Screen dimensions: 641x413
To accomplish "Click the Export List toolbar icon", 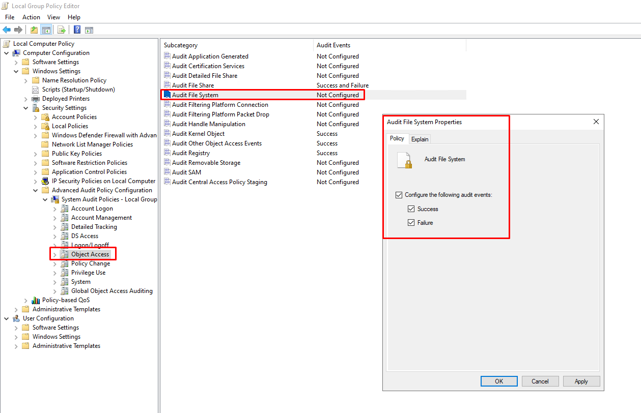I will click(x=61, y=29).
